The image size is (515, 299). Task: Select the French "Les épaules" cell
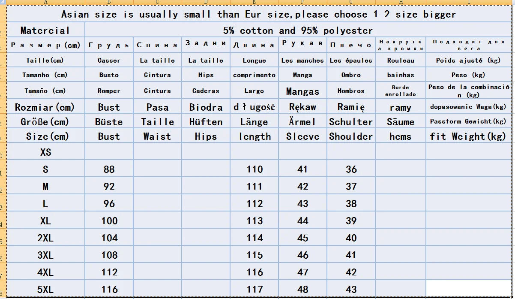351,60
